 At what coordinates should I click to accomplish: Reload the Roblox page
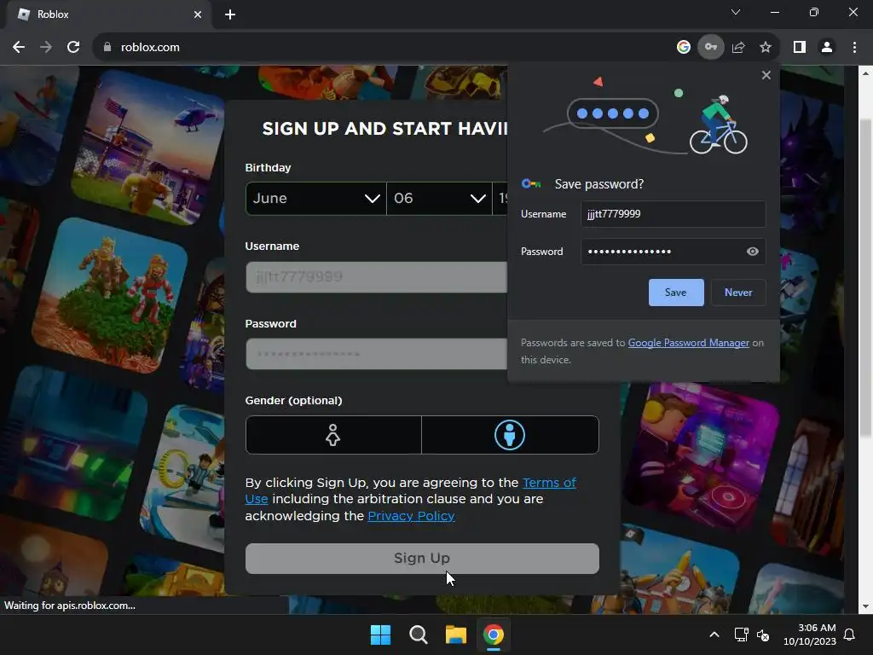pyautogui.click(x=73, y=48)
